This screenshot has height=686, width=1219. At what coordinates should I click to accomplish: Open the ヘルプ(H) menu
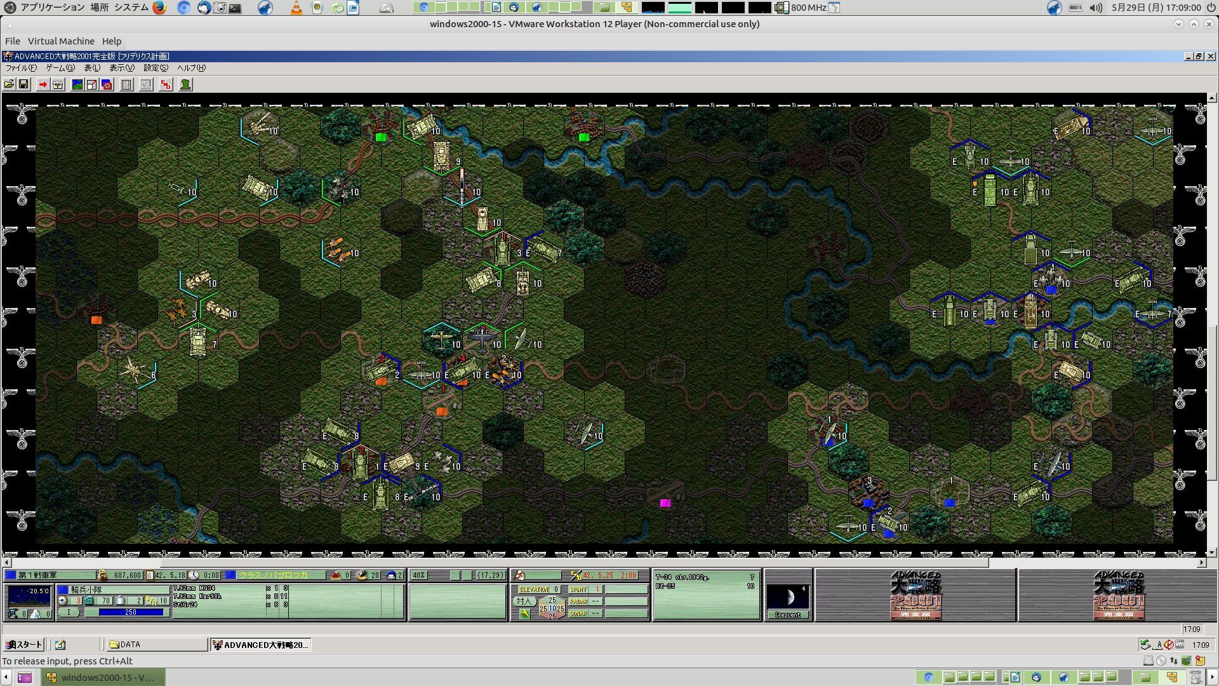point(191,68)
